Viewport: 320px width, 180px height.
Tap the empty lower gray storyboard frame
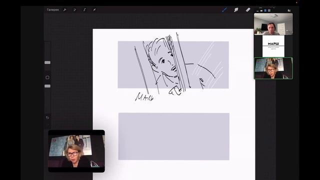click(x=174, y=136)
